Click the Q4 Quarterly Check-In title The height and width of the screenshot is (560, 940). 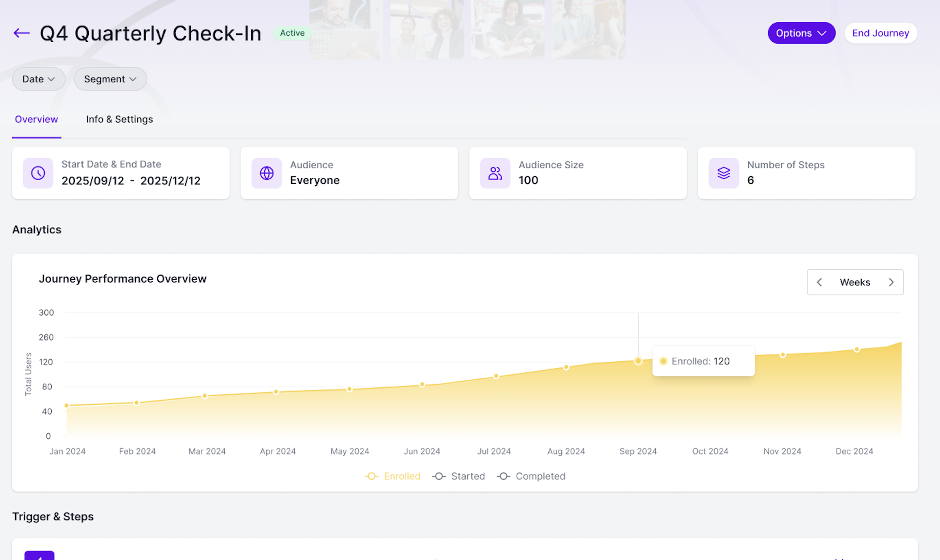(150, 33)
